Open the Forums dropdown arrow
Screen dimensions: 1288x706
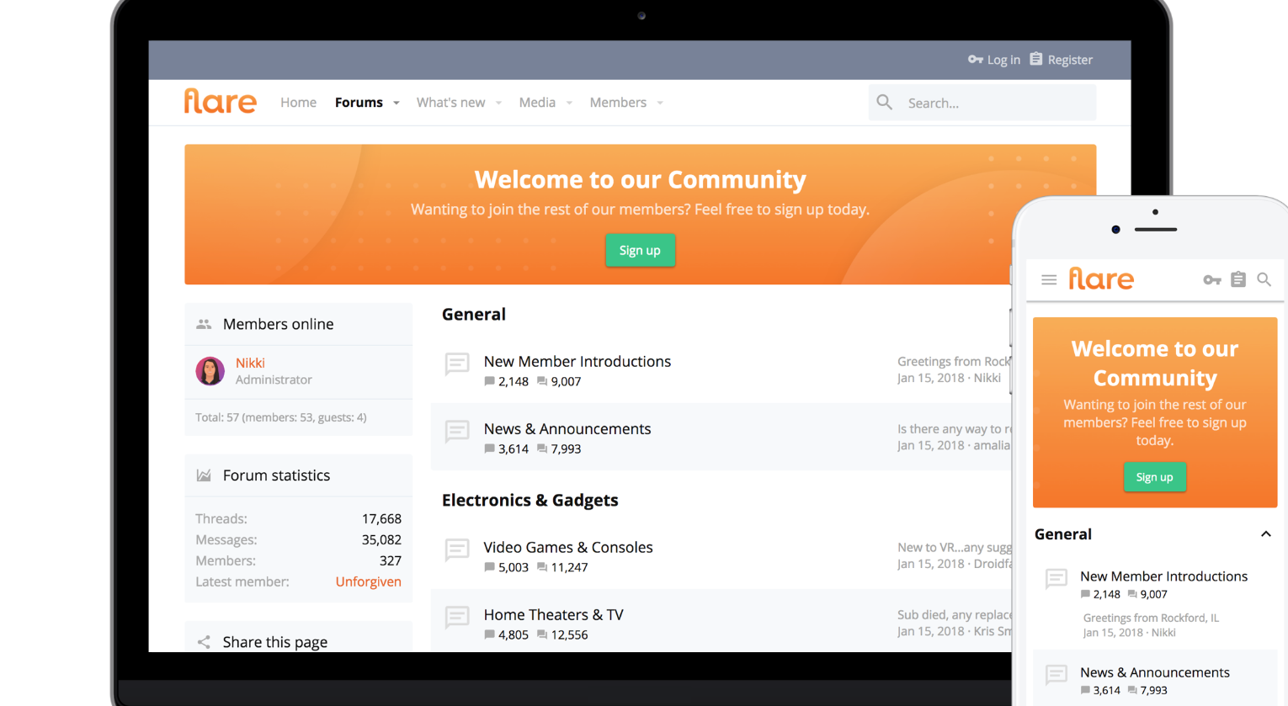[x=397, y=103]
